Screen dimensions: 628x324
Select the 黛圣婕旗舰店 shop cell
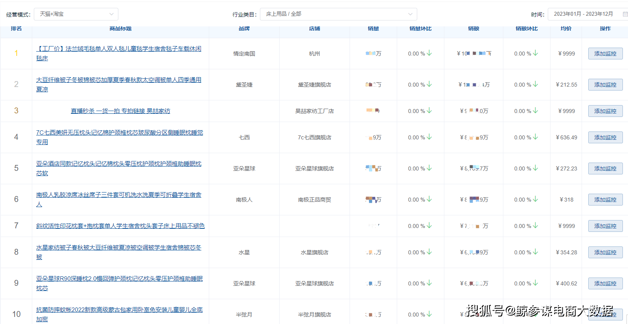point(315,85)
